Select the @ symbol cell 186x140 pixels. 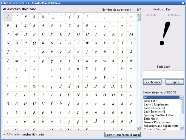(17, 35)
